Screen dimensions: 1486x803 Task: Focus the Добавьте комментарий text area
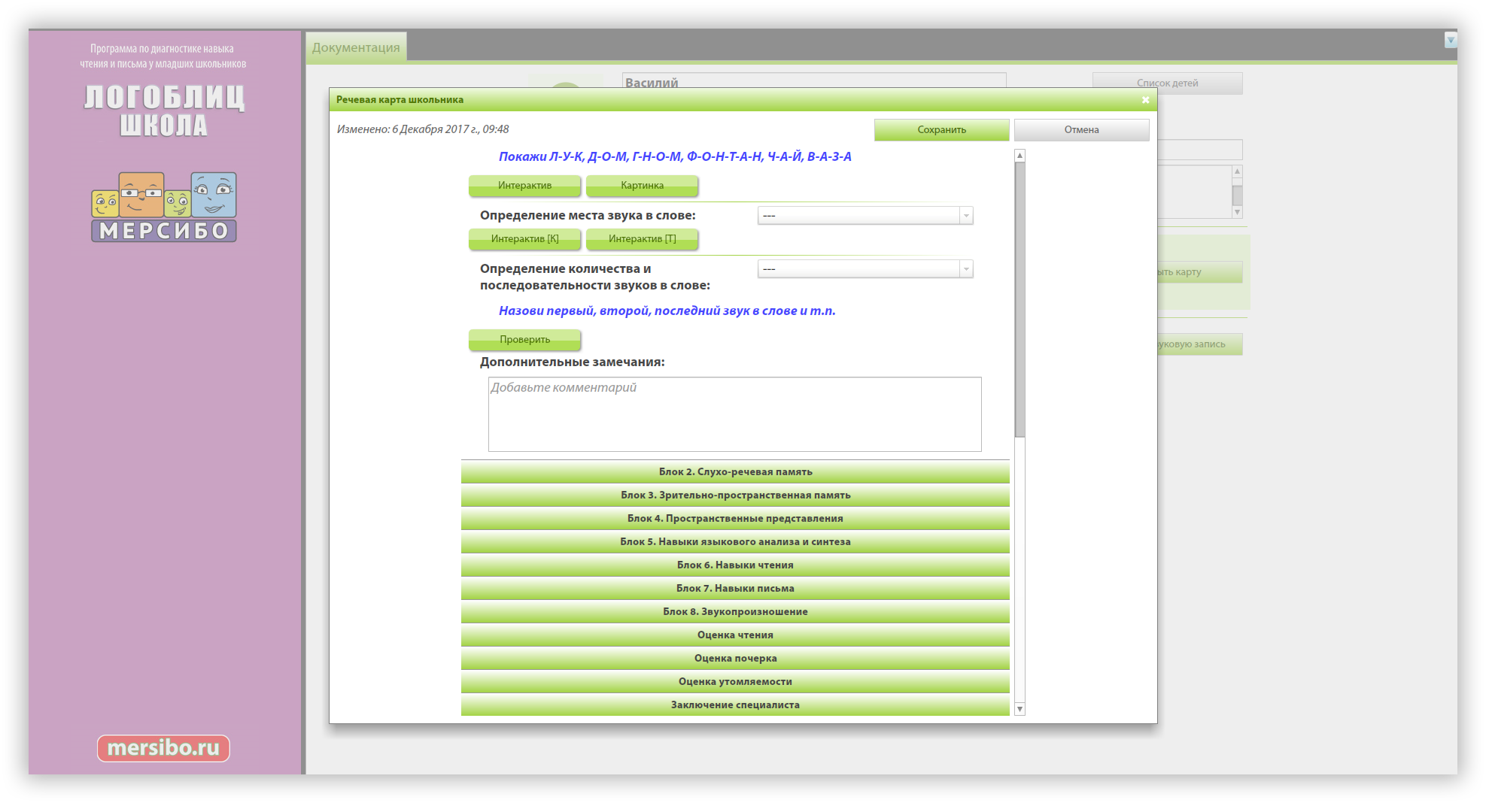pos(734,414)
